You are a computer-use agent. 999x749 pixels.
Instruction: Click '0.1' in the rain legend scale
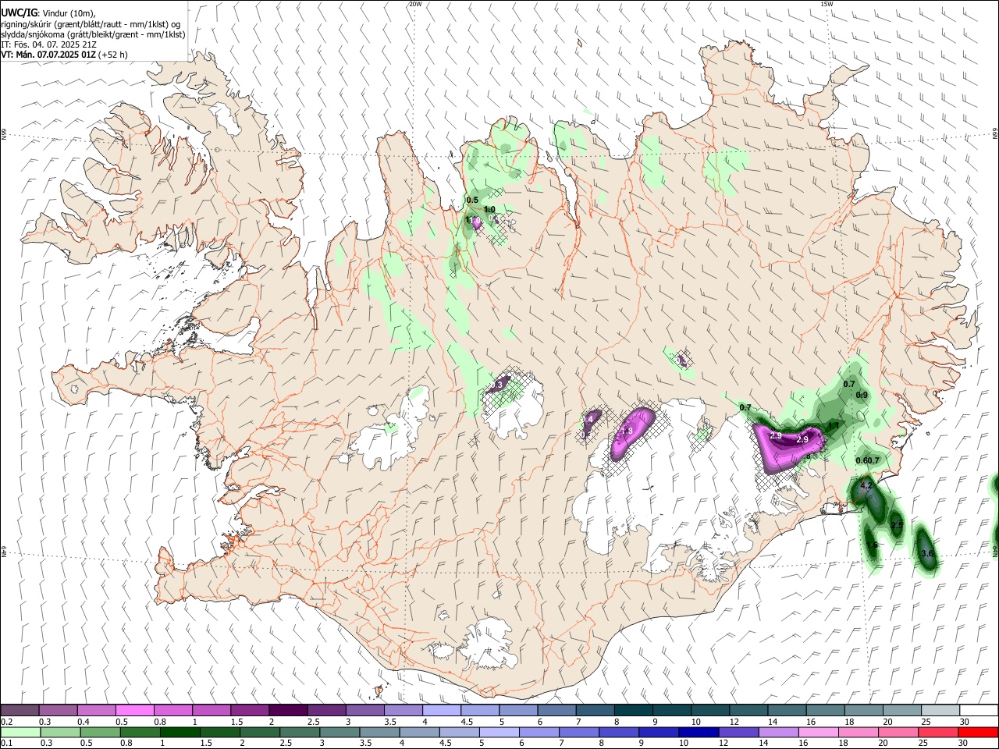[7, 744]
